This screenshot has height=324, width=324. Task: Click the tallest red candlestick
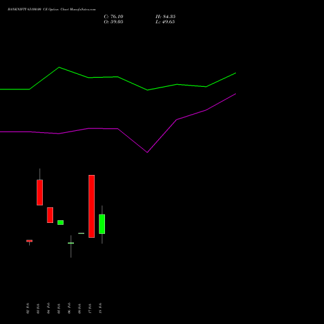click(91, 206)
